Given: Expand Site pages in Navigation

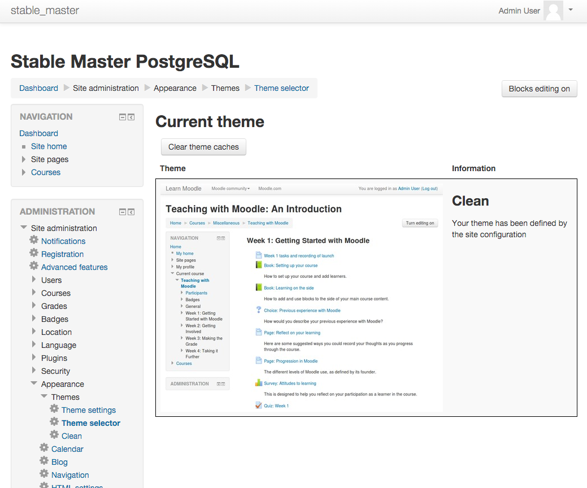Looking at the screenshot, I should [24, 159].
